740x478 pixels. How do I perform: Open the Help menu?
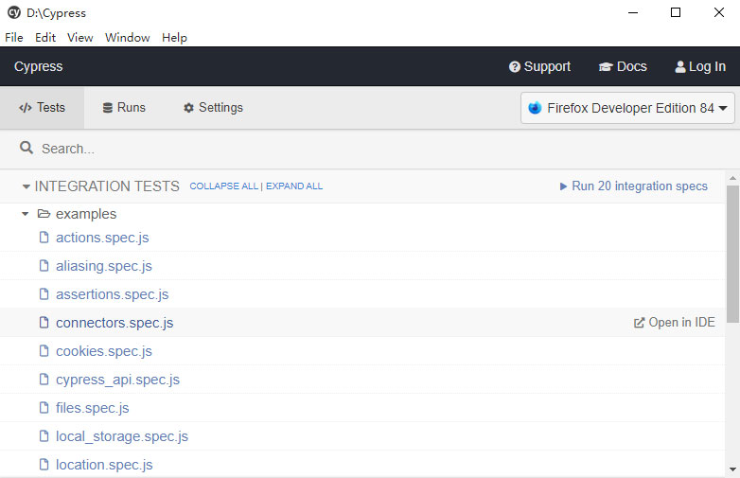(x=174, y=37)
